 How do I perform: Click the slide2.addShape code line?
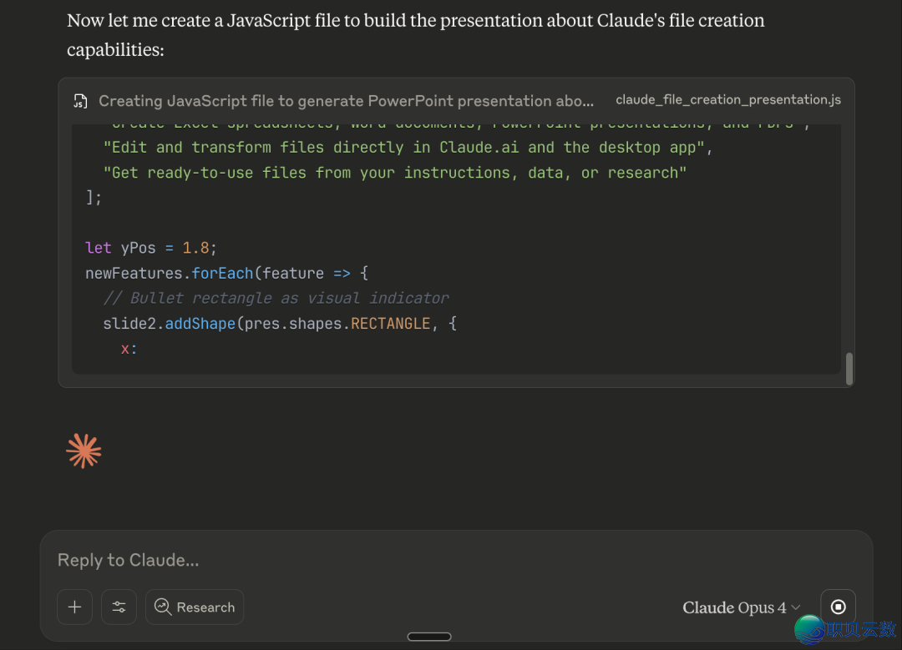(280, 324)
